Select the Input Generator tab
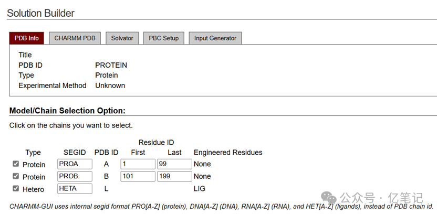Image resolution: width=437 pixels, height=215 pixels. coord(215,38)
